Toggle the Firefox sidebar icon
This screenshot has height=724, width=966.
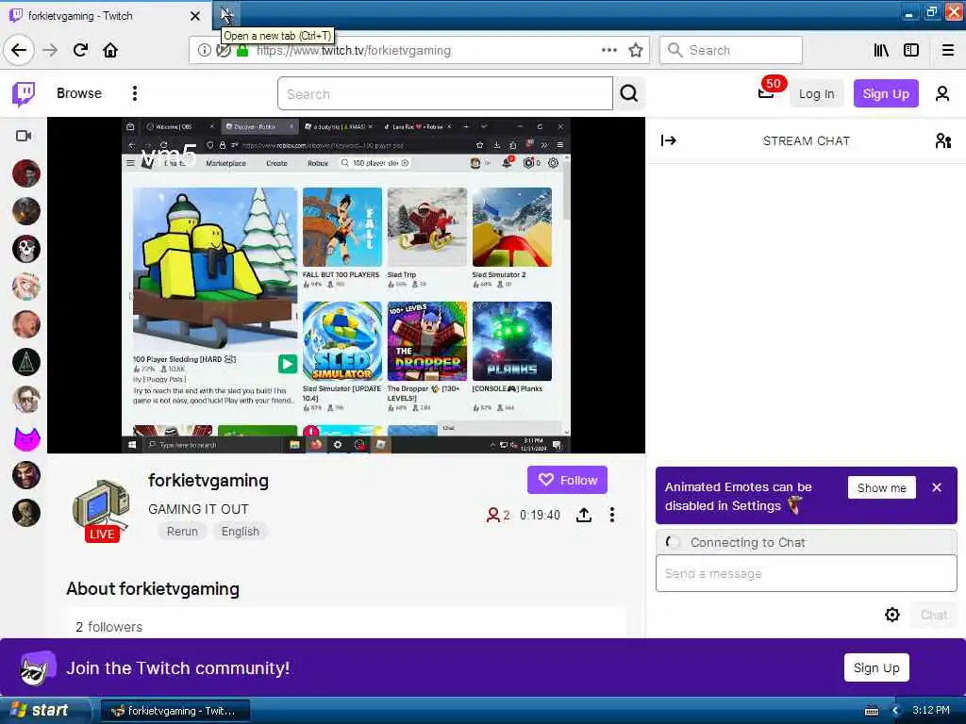click(911, 51)
